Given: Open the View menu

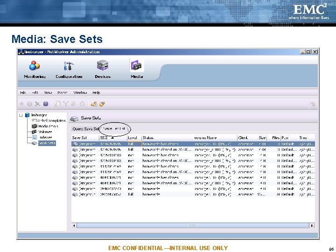Looking at the screenshot, I should coord(48,92).
